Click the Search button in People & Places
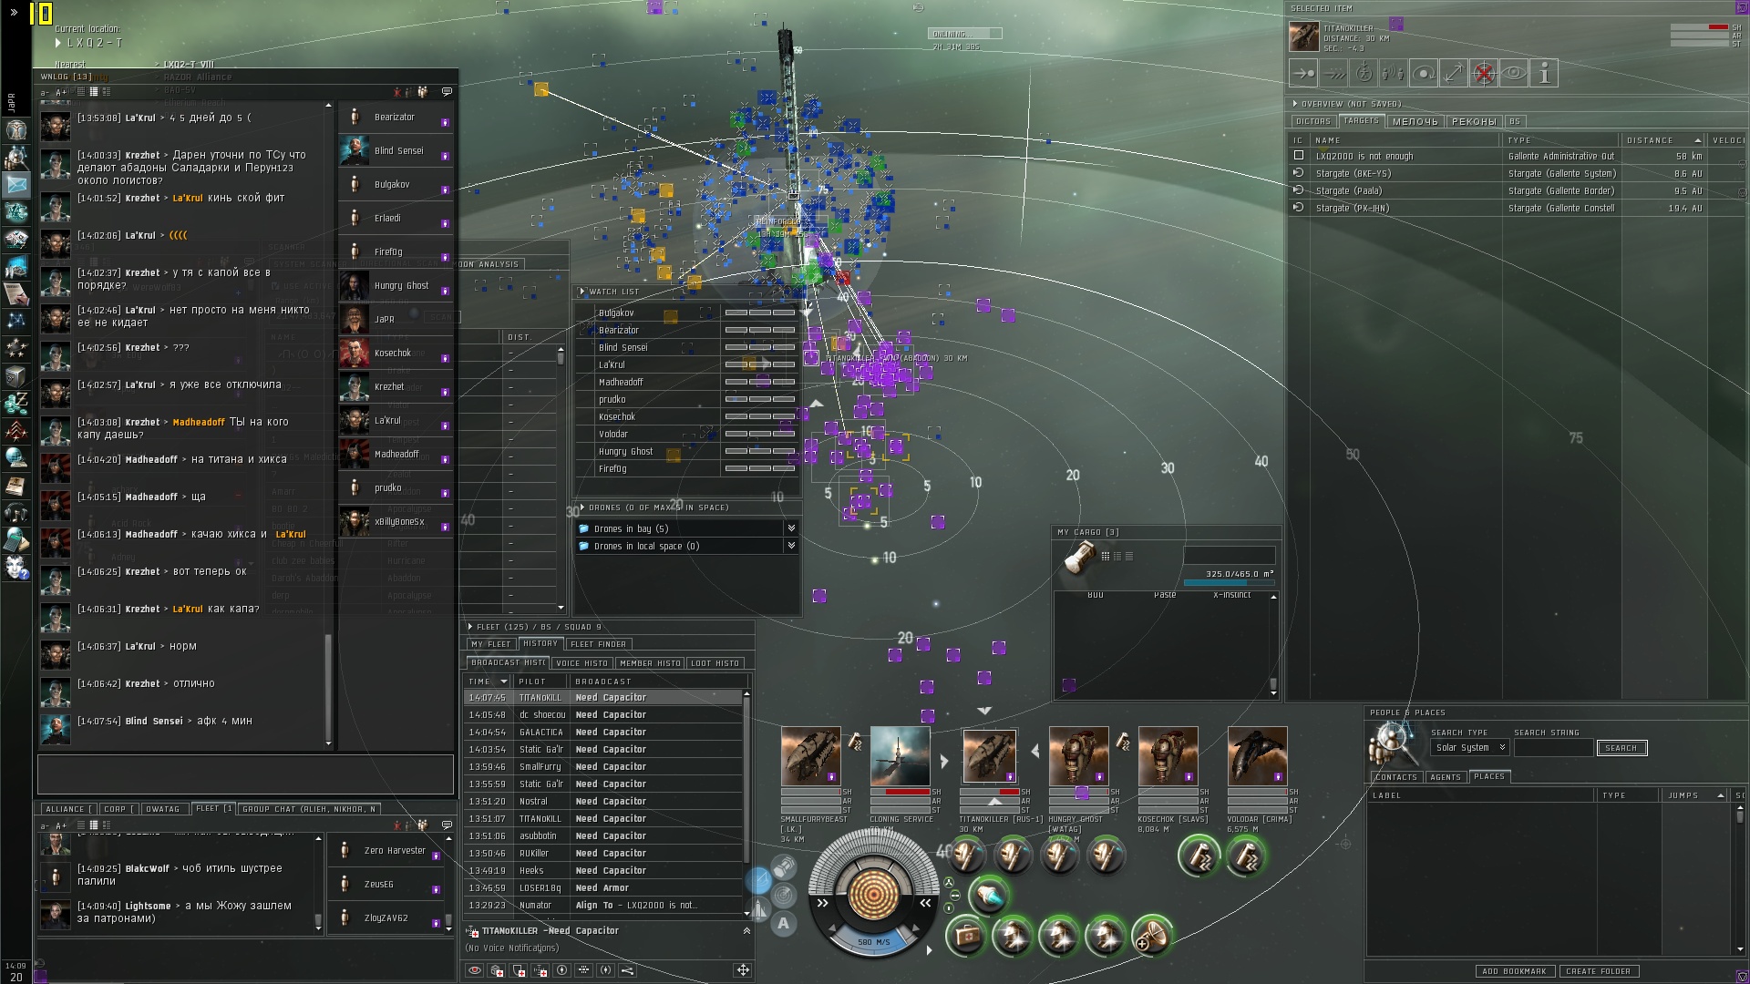This screenshot has width=1750, height=984. [x=1621, y=748]
